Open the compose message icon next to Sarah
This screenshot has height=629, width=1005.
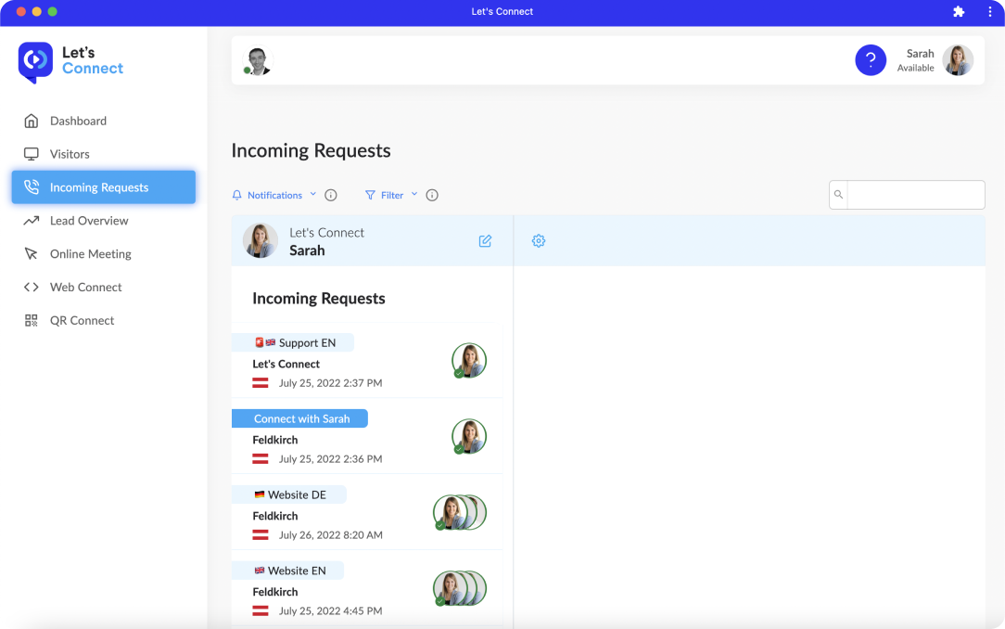point(485,240)
